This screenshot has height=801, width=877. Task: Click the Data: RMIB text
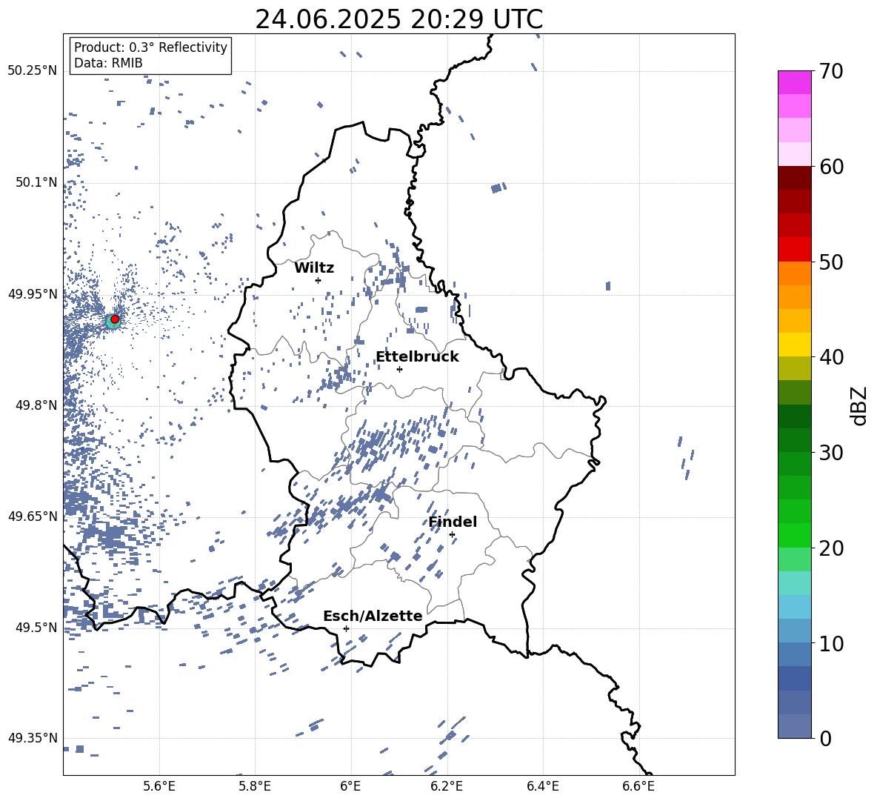[x=108, y=63]
